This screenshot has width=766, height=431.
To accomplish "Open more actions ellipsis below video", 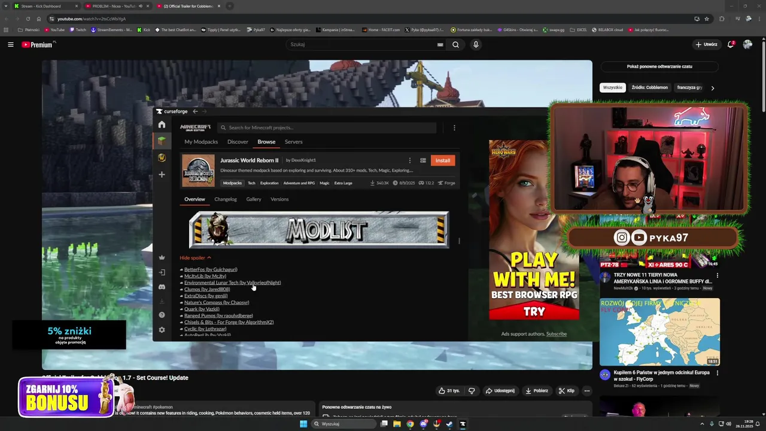I will 587,391.
